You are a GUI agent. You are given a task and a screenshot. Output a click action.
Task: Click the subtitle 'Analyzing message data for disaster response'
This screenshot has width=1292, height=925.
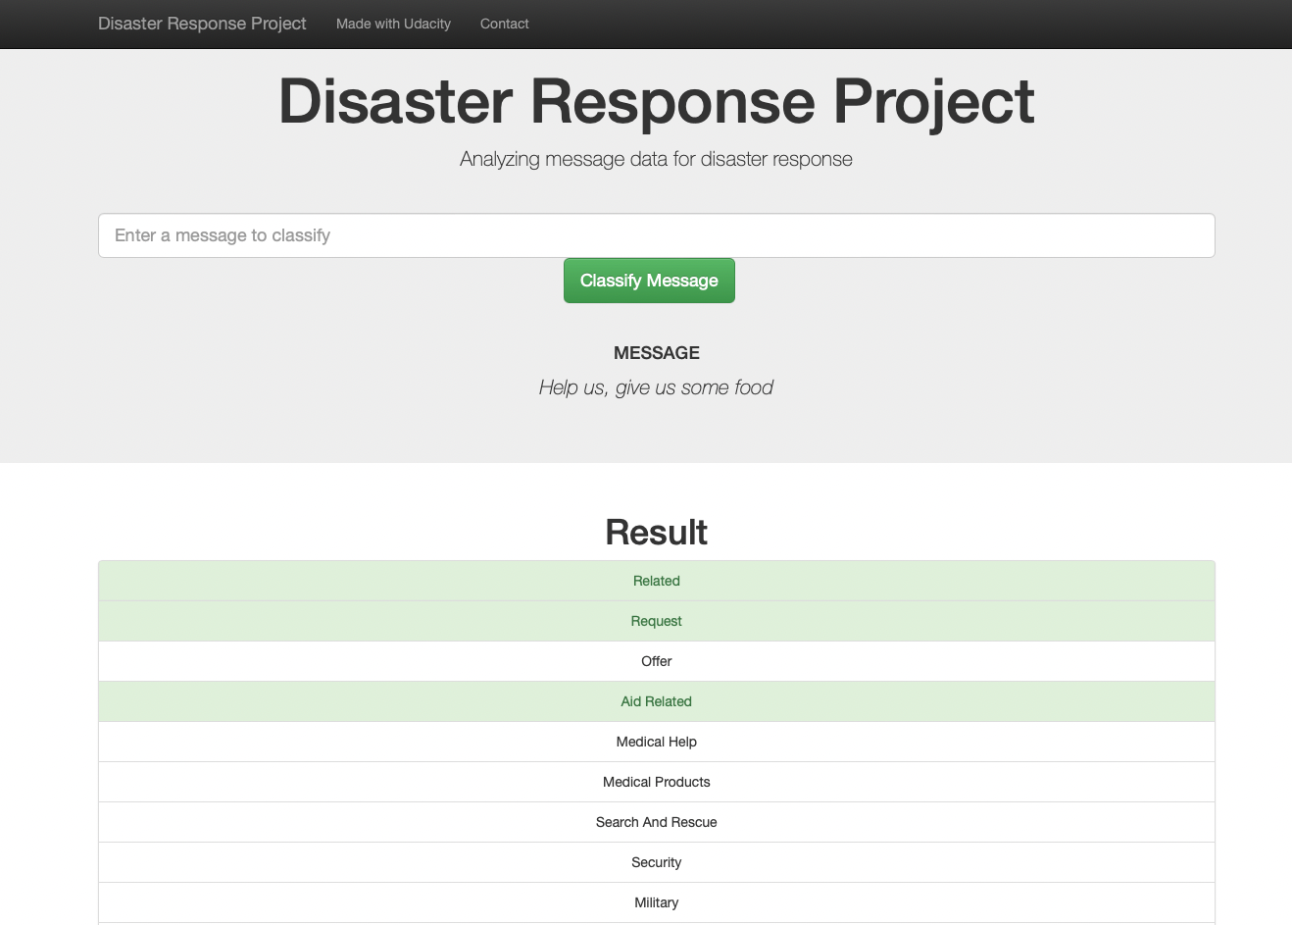[657, 159]
